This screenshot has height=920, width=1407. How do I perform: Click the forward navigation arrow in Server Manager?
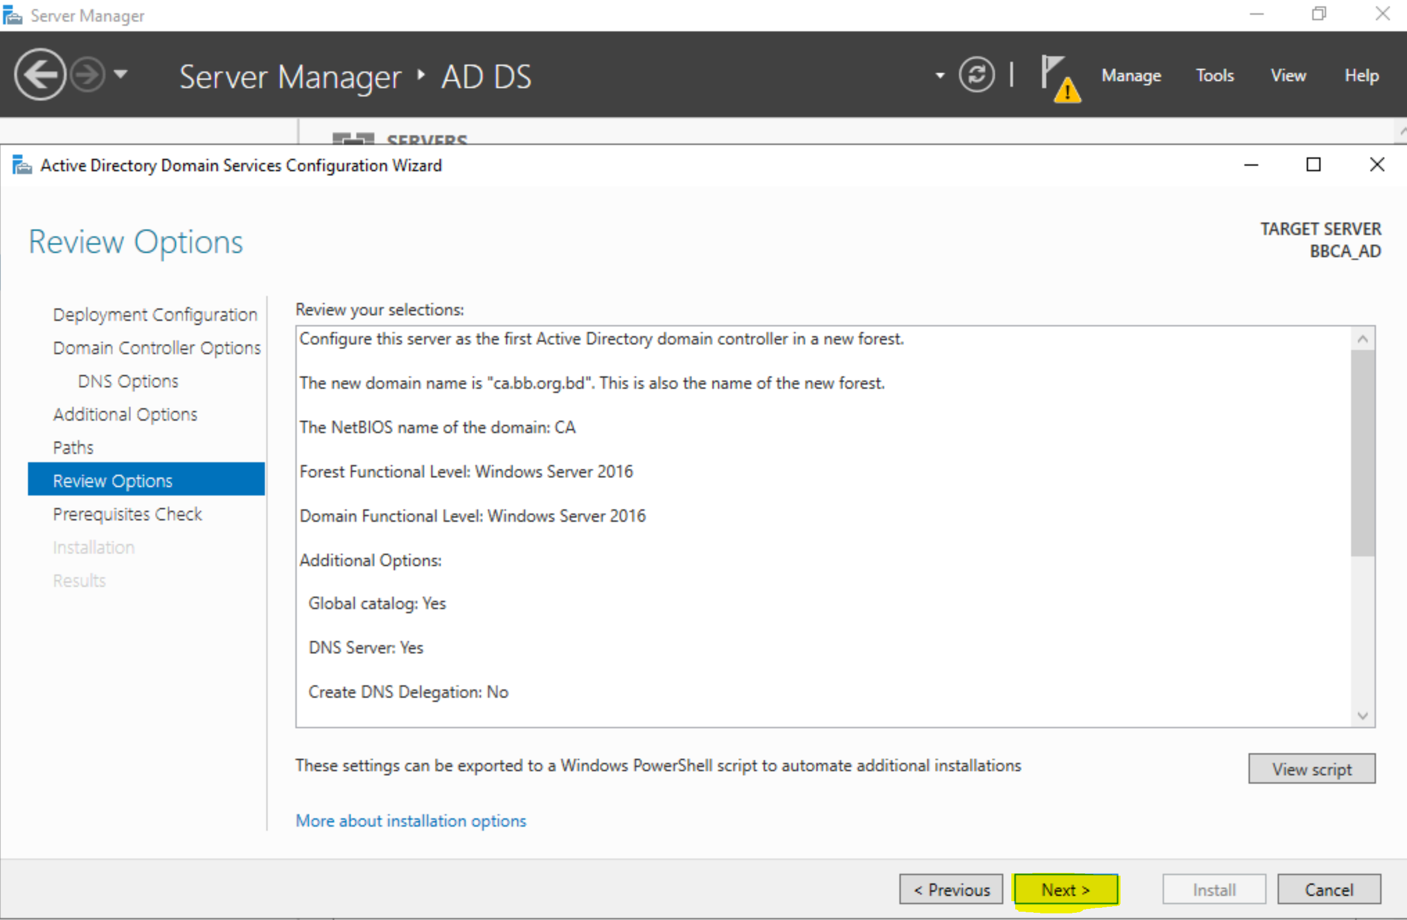[88, 74]
